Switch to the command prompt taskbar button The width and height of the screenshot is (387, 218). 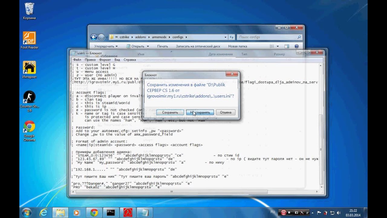click(x=111, y=213)
